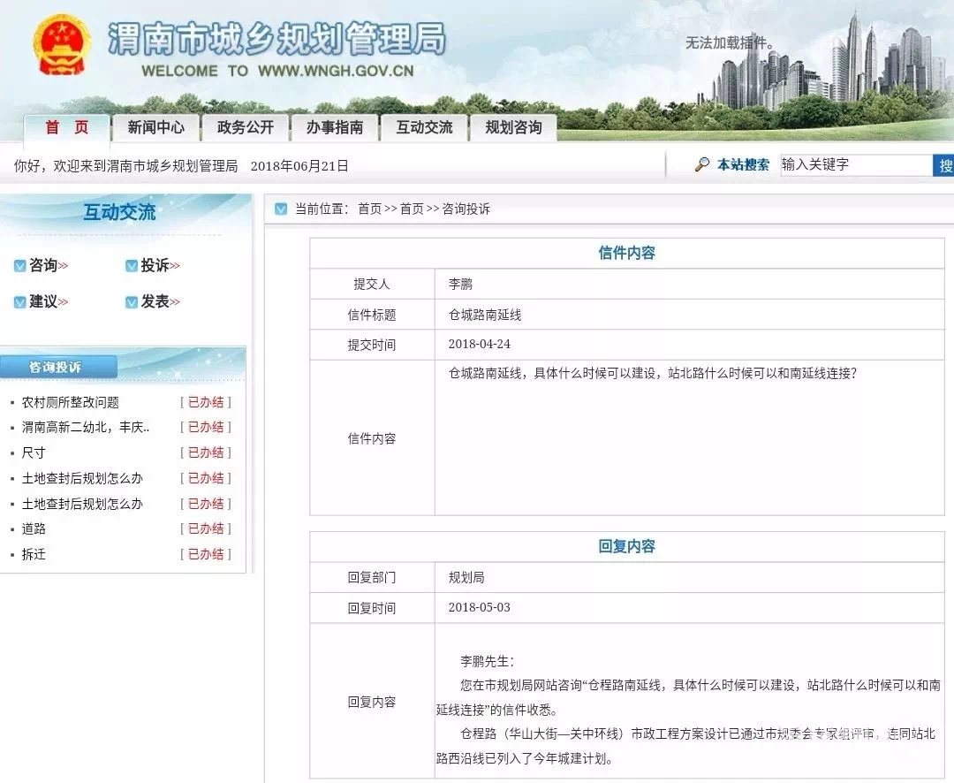Go to the 互动交流 tab
The image size is (954, 783).
click(424, 127)
